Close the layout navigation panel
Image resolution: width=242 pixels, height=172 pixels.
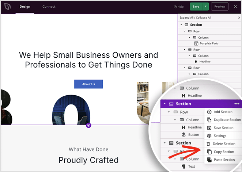click(x=239, y=18)
